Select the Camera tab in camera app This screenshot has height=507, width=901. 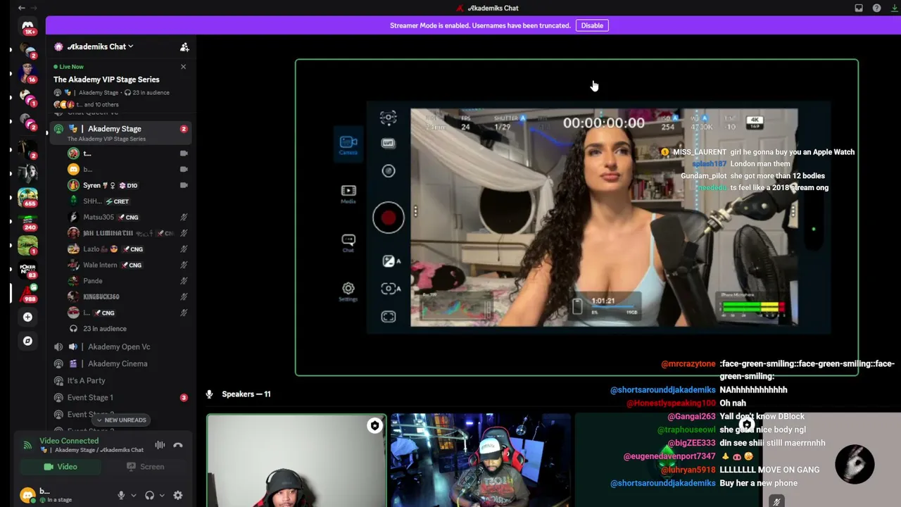click(348, 145)
